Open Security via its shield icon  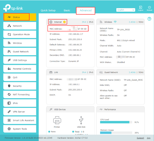pos(9,86)
